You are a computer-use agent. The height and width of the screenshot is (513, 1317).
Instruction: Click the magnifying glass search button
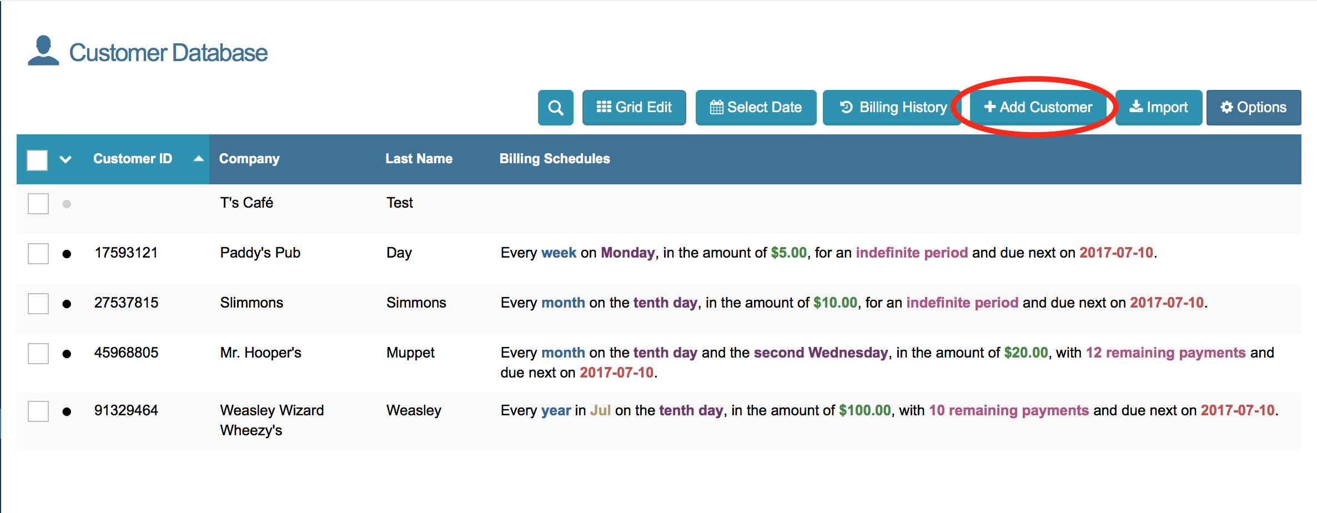pyautogui.click(x=555, y=108)
